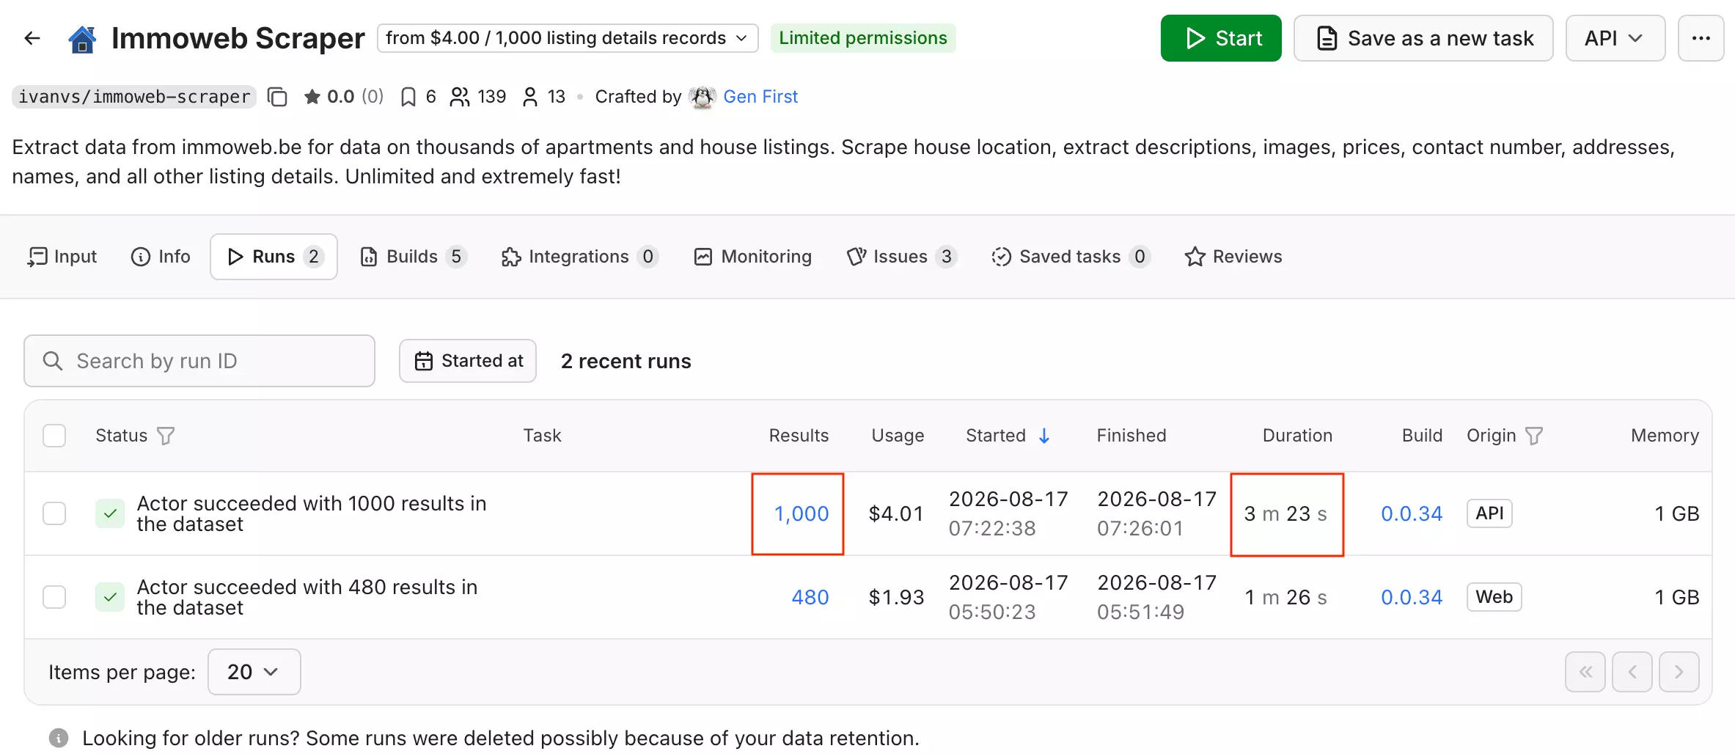Click the info icon near older runs notice
Screen dimensions: 1735x754
(59, 738)
